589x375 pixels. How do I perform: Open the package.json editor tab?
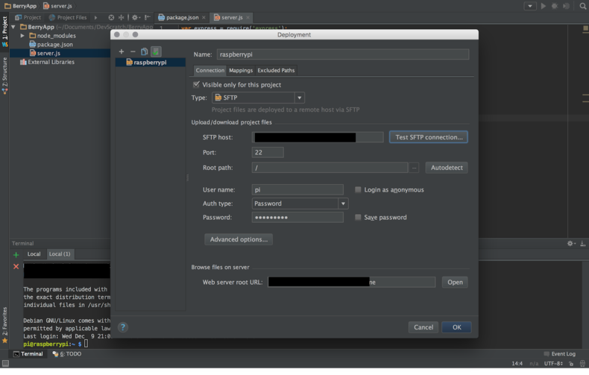[x=182, y=17]
